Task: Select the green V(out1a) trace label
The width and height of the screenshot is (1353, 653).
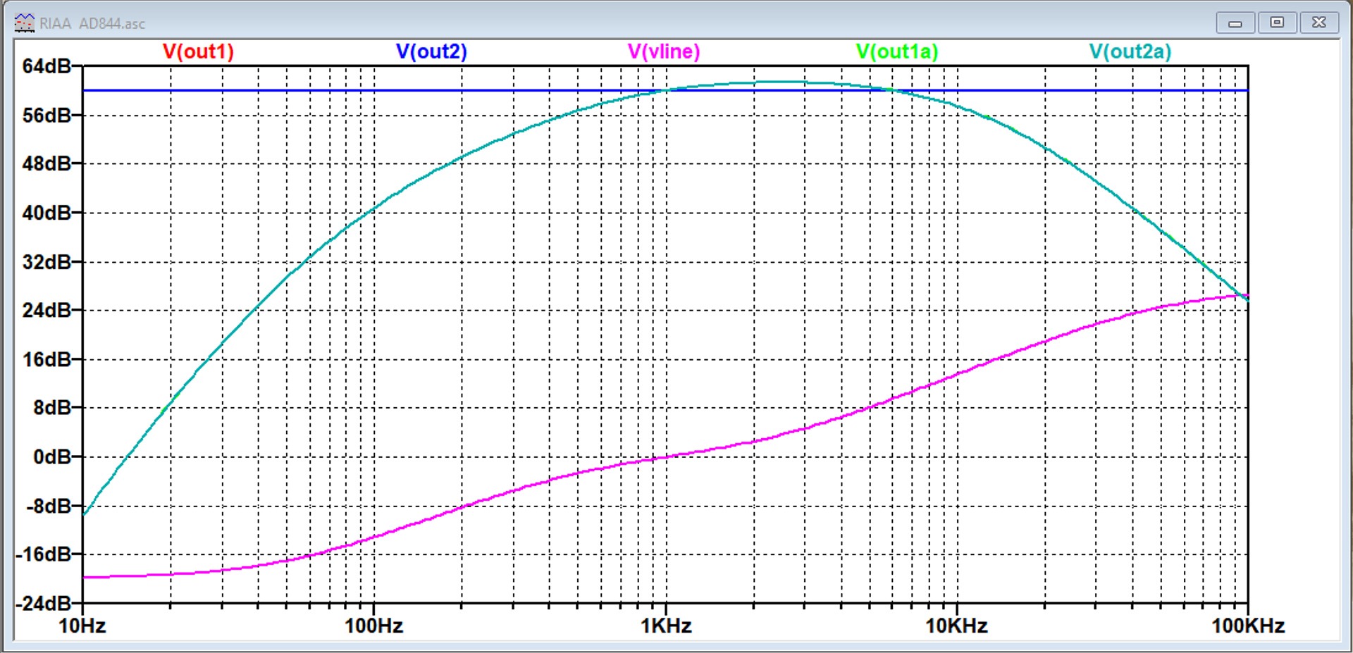Action: [897, 51]
